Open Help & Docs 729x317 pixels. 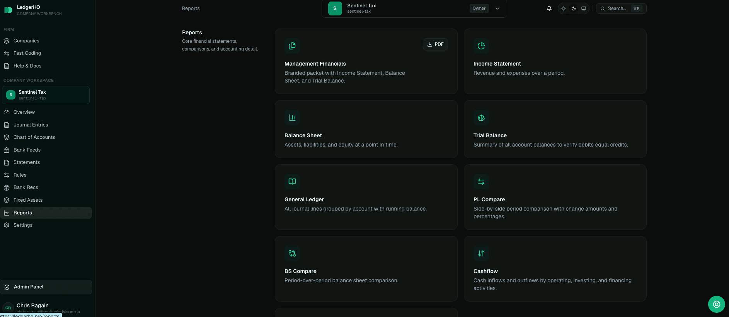(46, 66)
